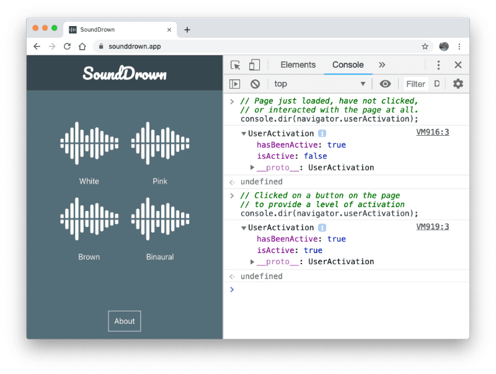496x374 pixels.
Task: Switch to the Elements panel
Action: (x=298, y=65)
